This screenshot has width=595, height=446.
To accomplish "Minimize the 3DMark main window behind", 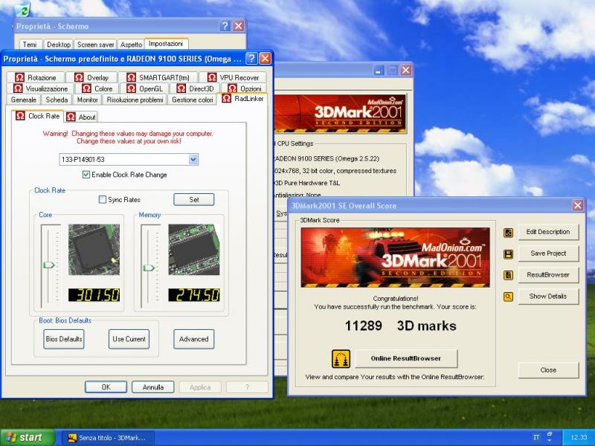I will click(379, 70).
